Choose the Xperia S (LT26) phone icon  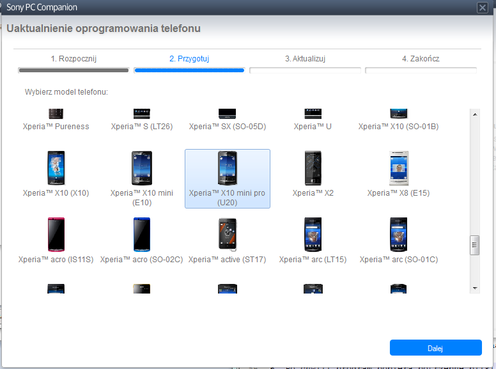pyautogui.click(x=142, y=114)
